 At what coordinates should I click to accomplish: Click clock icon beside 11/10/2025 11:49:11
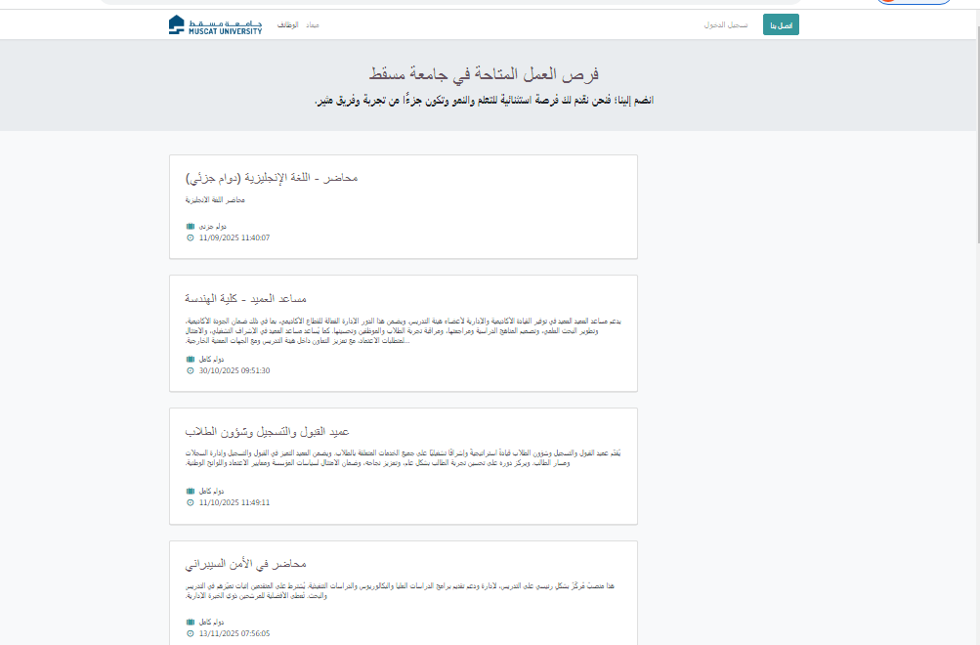pos(191,502)
